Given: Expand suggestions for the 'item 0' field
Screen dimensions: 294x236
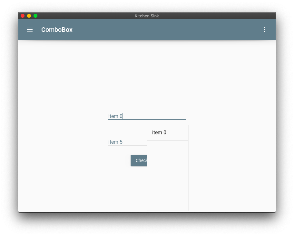Looking at the screenshot, I should click(x=147, y=116).
